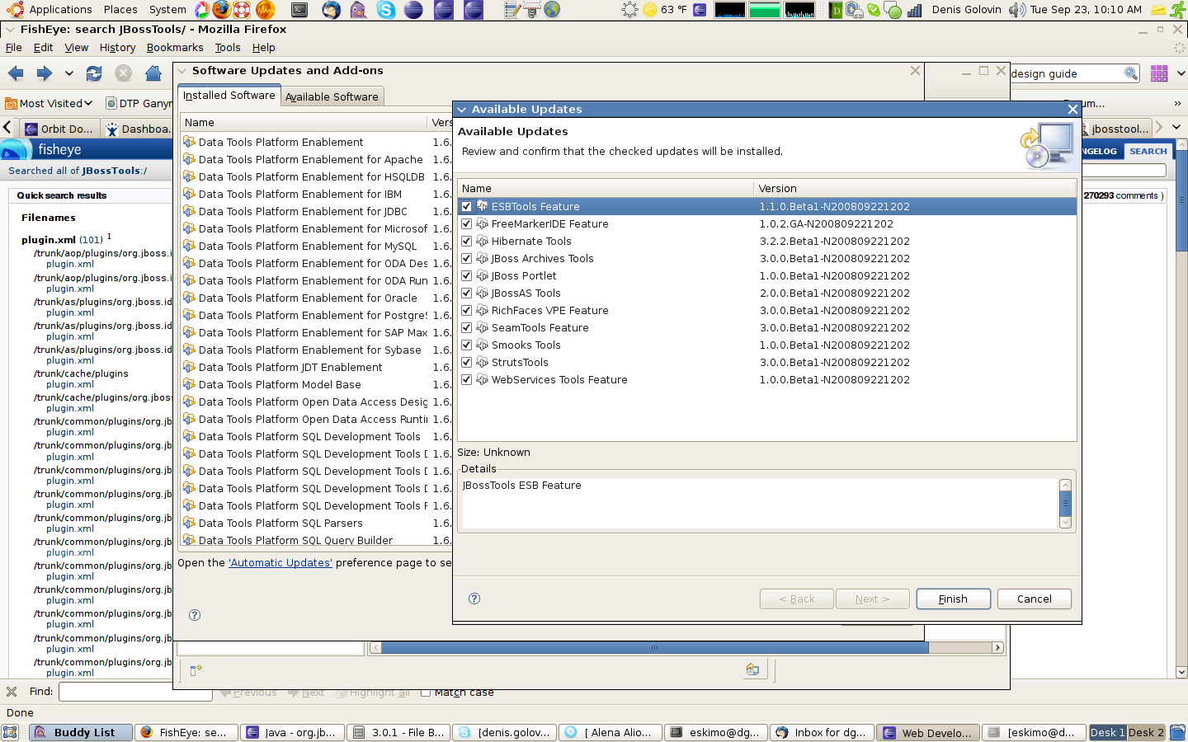Uncheck the JBoss Portlet checkbox
Screen dimensions: 1188x742
467,275
